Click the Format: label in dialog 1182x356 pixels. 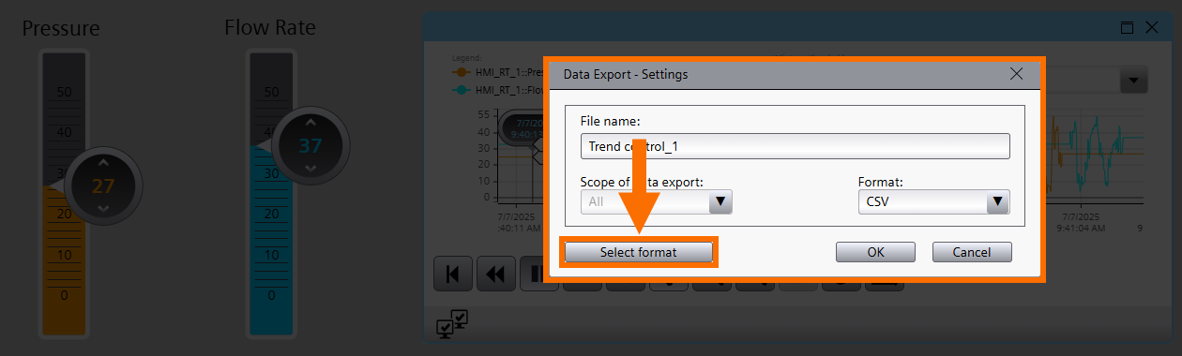[881, 182]
